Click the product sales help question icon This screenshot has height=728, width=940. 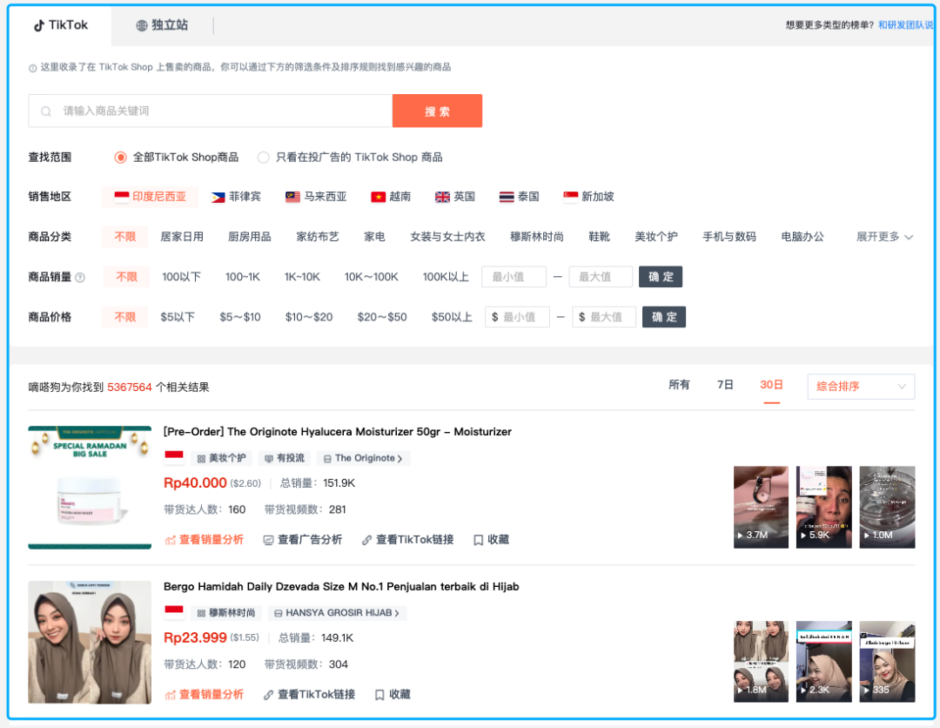(80, 278)
